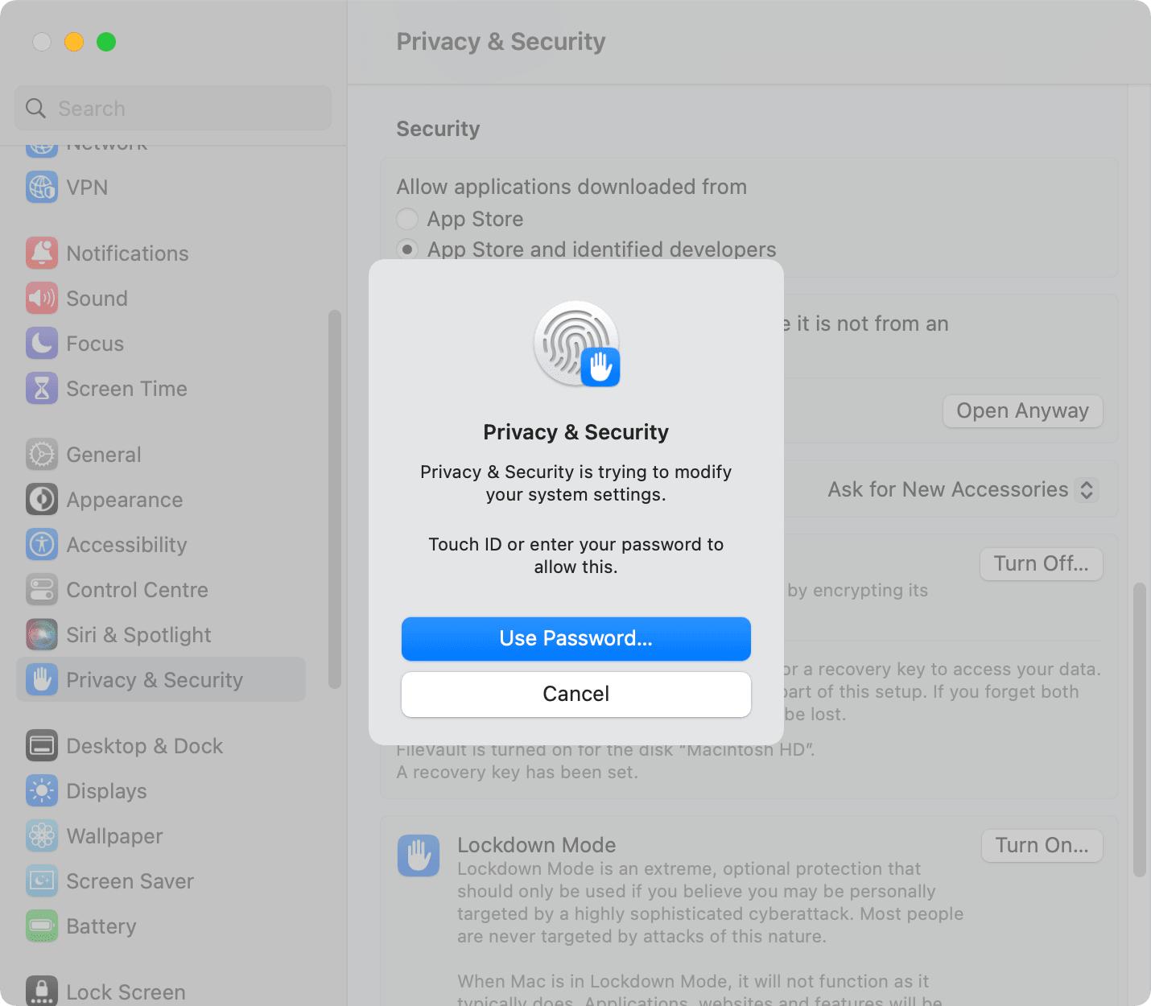Open Notifications via the bell icon

click(x=41, y=253)
